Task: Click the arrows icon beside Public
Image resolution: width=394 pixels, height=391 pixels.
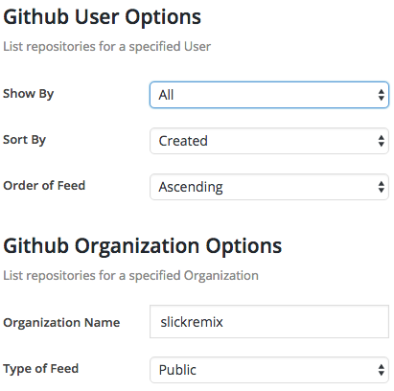Action: point(381,370)
